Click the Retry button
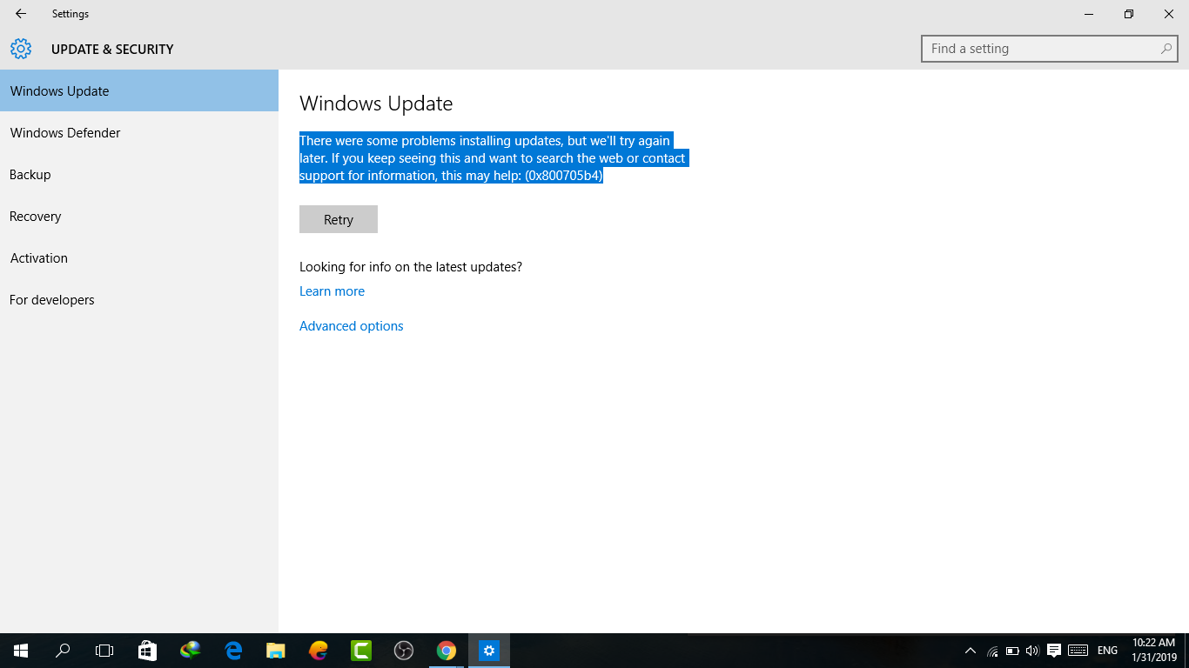The height and width of the screenshot is (668, 1189). point(339,219)
